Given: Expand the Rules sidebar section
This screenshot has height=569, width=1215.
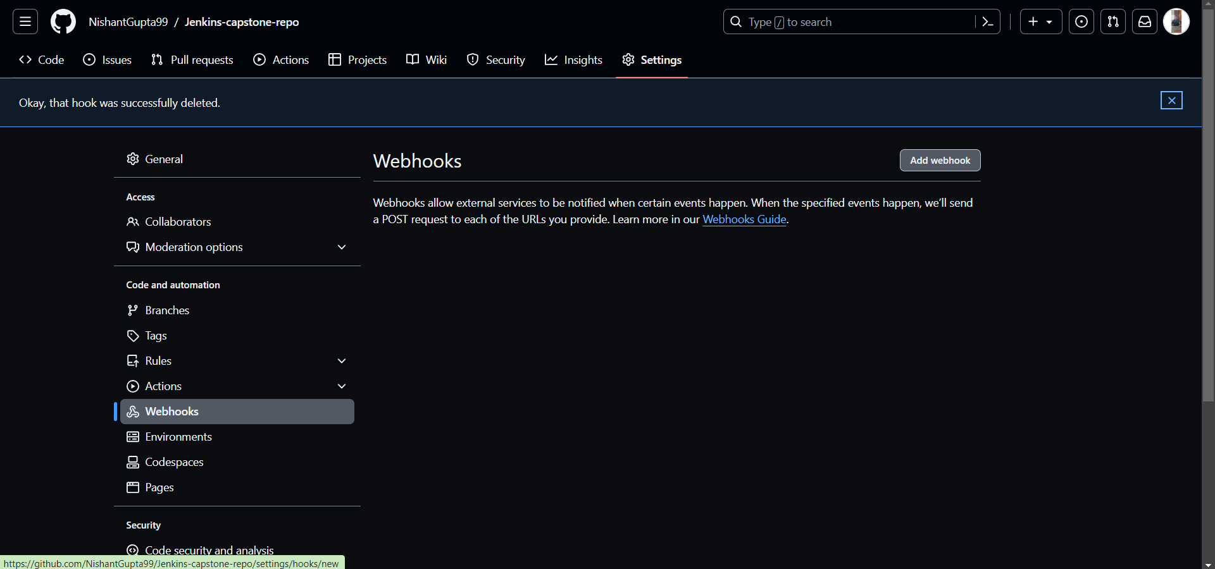Looking at the screenshot, I should coord(342,361).
